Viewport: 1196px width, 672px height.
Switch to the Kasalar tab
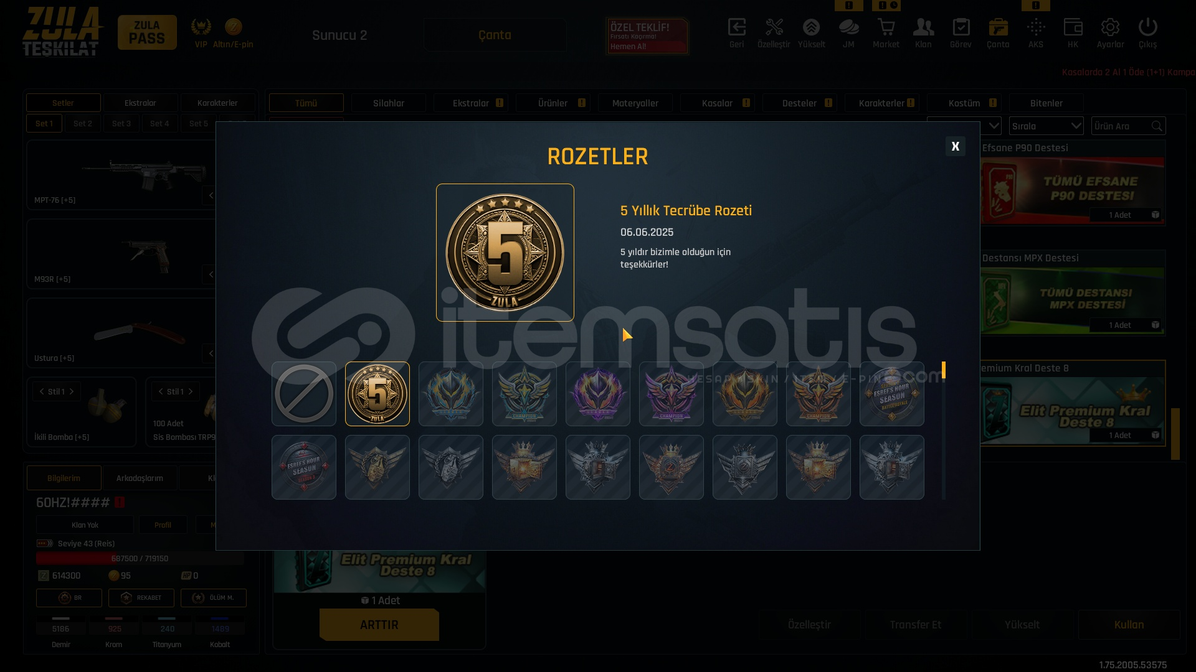point(718,103)
